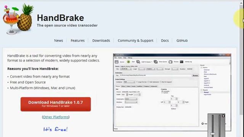244x137 pixels.
Task: Click 'The open source video transcoder' tagline
Action: tap(67, 25)
